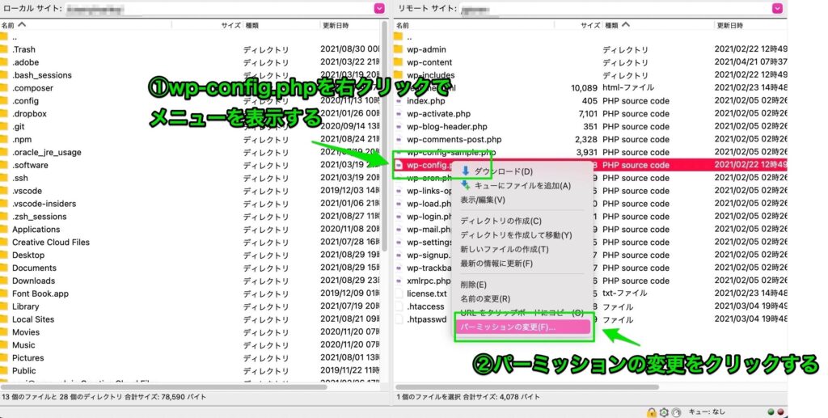Select wp-config-sample.php in remote list
Image resolution: width=828 pixels, height=418 pixels.
[x=590, y=152]
